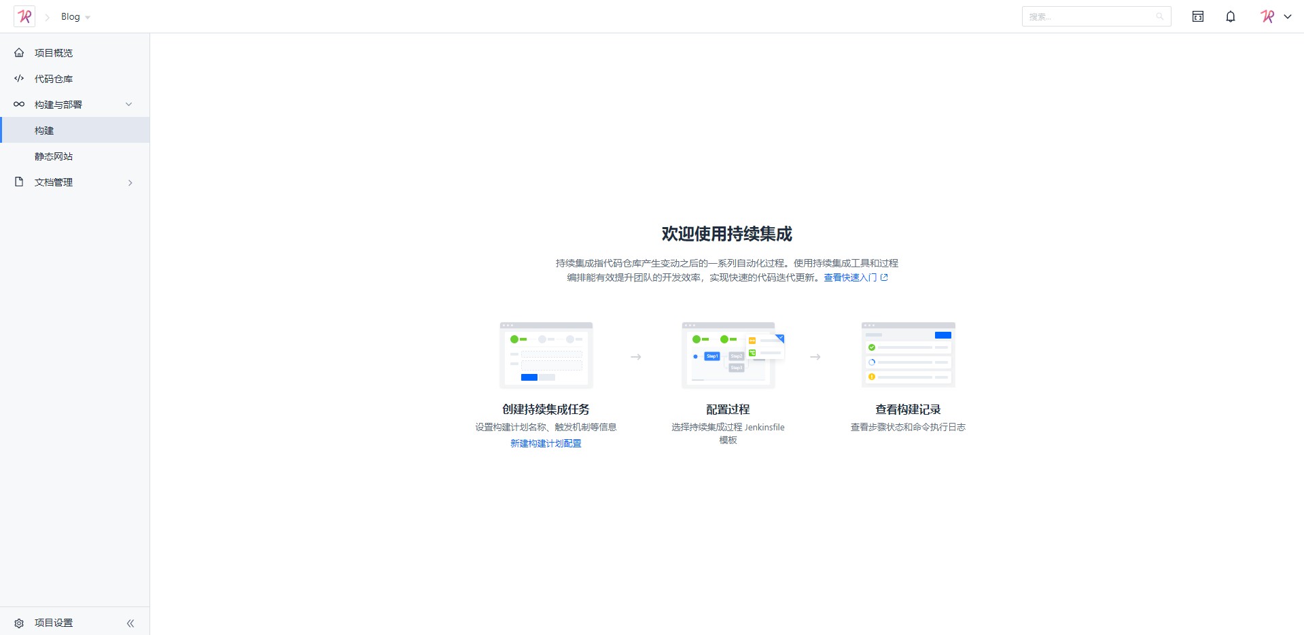Viewport: 1304px width, 635px height.
Task: Expand the user menu chevron
Action: 1288,16
